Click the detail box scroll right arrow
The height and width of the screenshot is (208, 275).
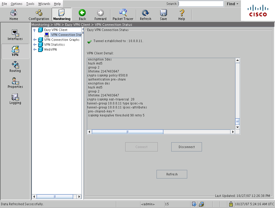point(233,132)
